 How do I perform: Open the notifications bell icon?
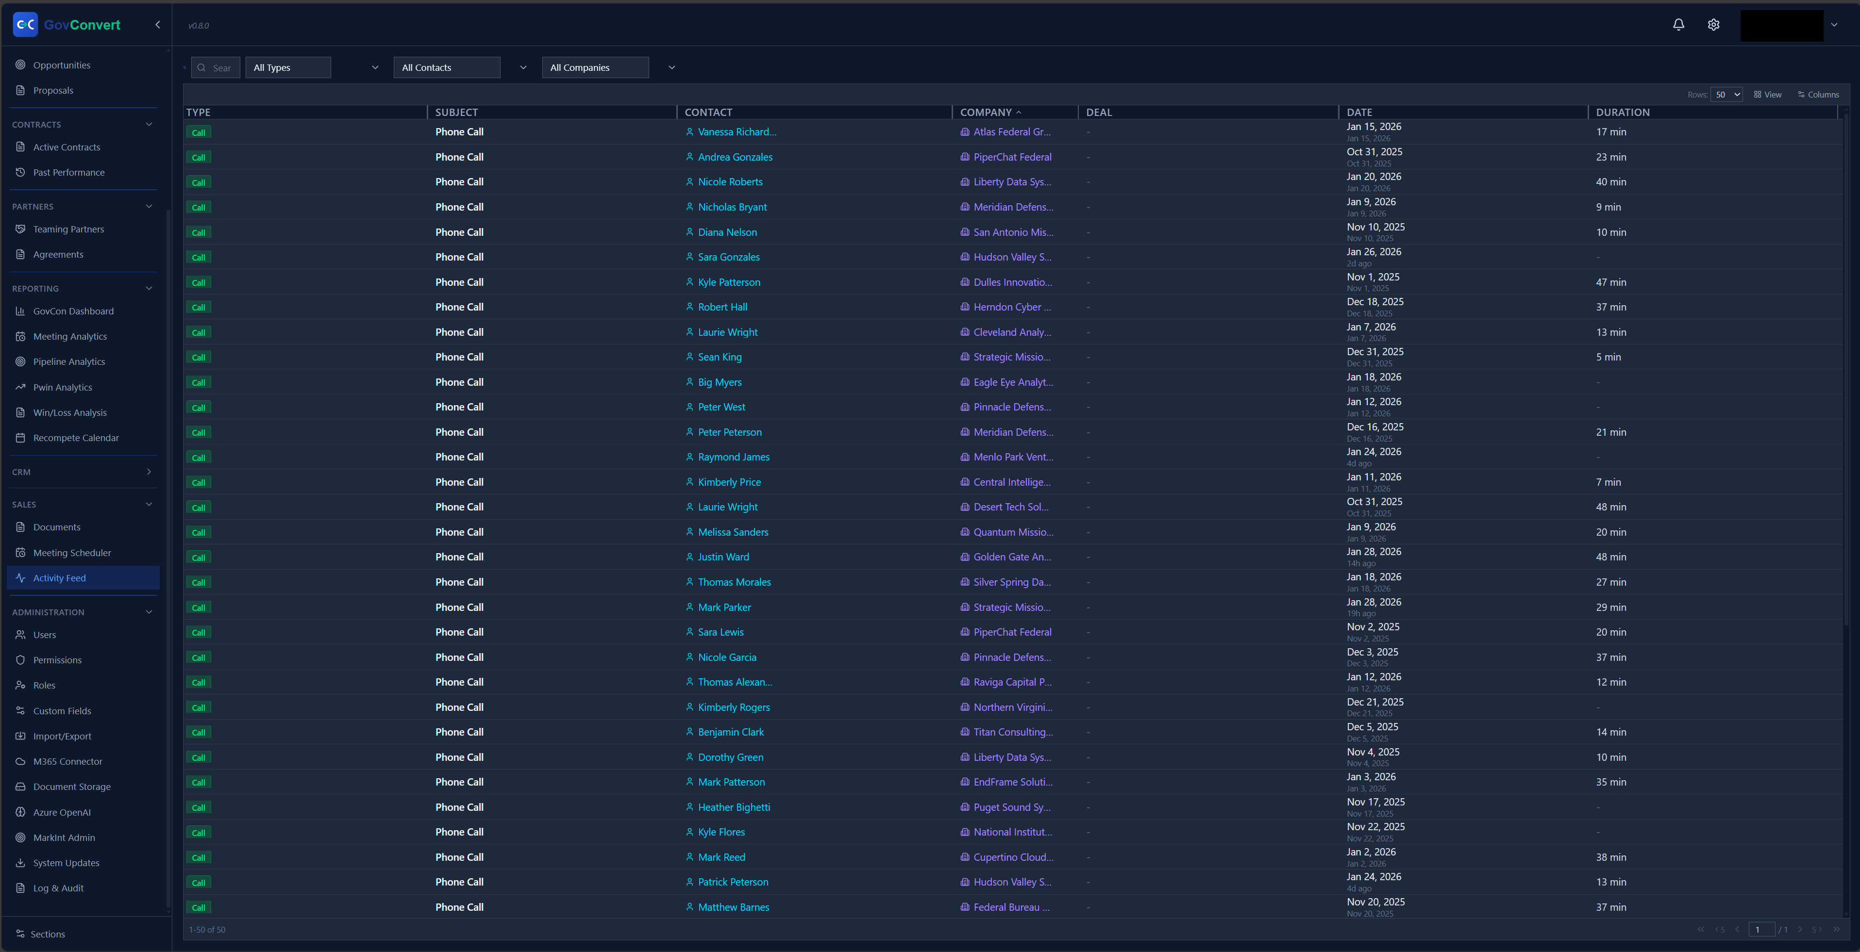[1678, 25]
